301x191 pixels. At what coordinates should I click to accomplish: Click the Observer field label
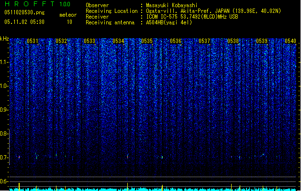point(97,5)
